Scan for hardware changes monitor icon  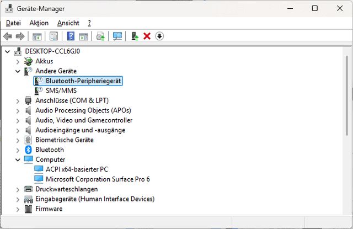(x=117, y=36)
